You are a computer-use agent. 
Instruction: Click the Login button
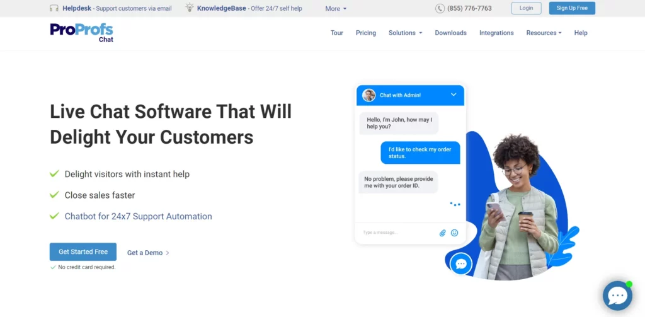tap(526, 8)
